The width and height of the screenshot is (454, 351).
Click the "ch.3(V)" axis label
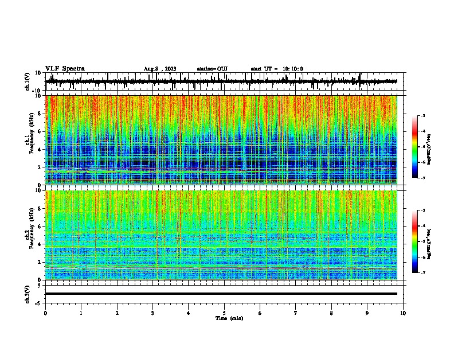27,294
